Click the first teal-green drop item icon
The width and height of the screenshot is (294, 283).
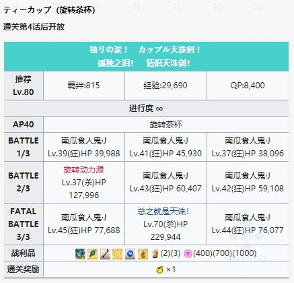pos(80,254)
